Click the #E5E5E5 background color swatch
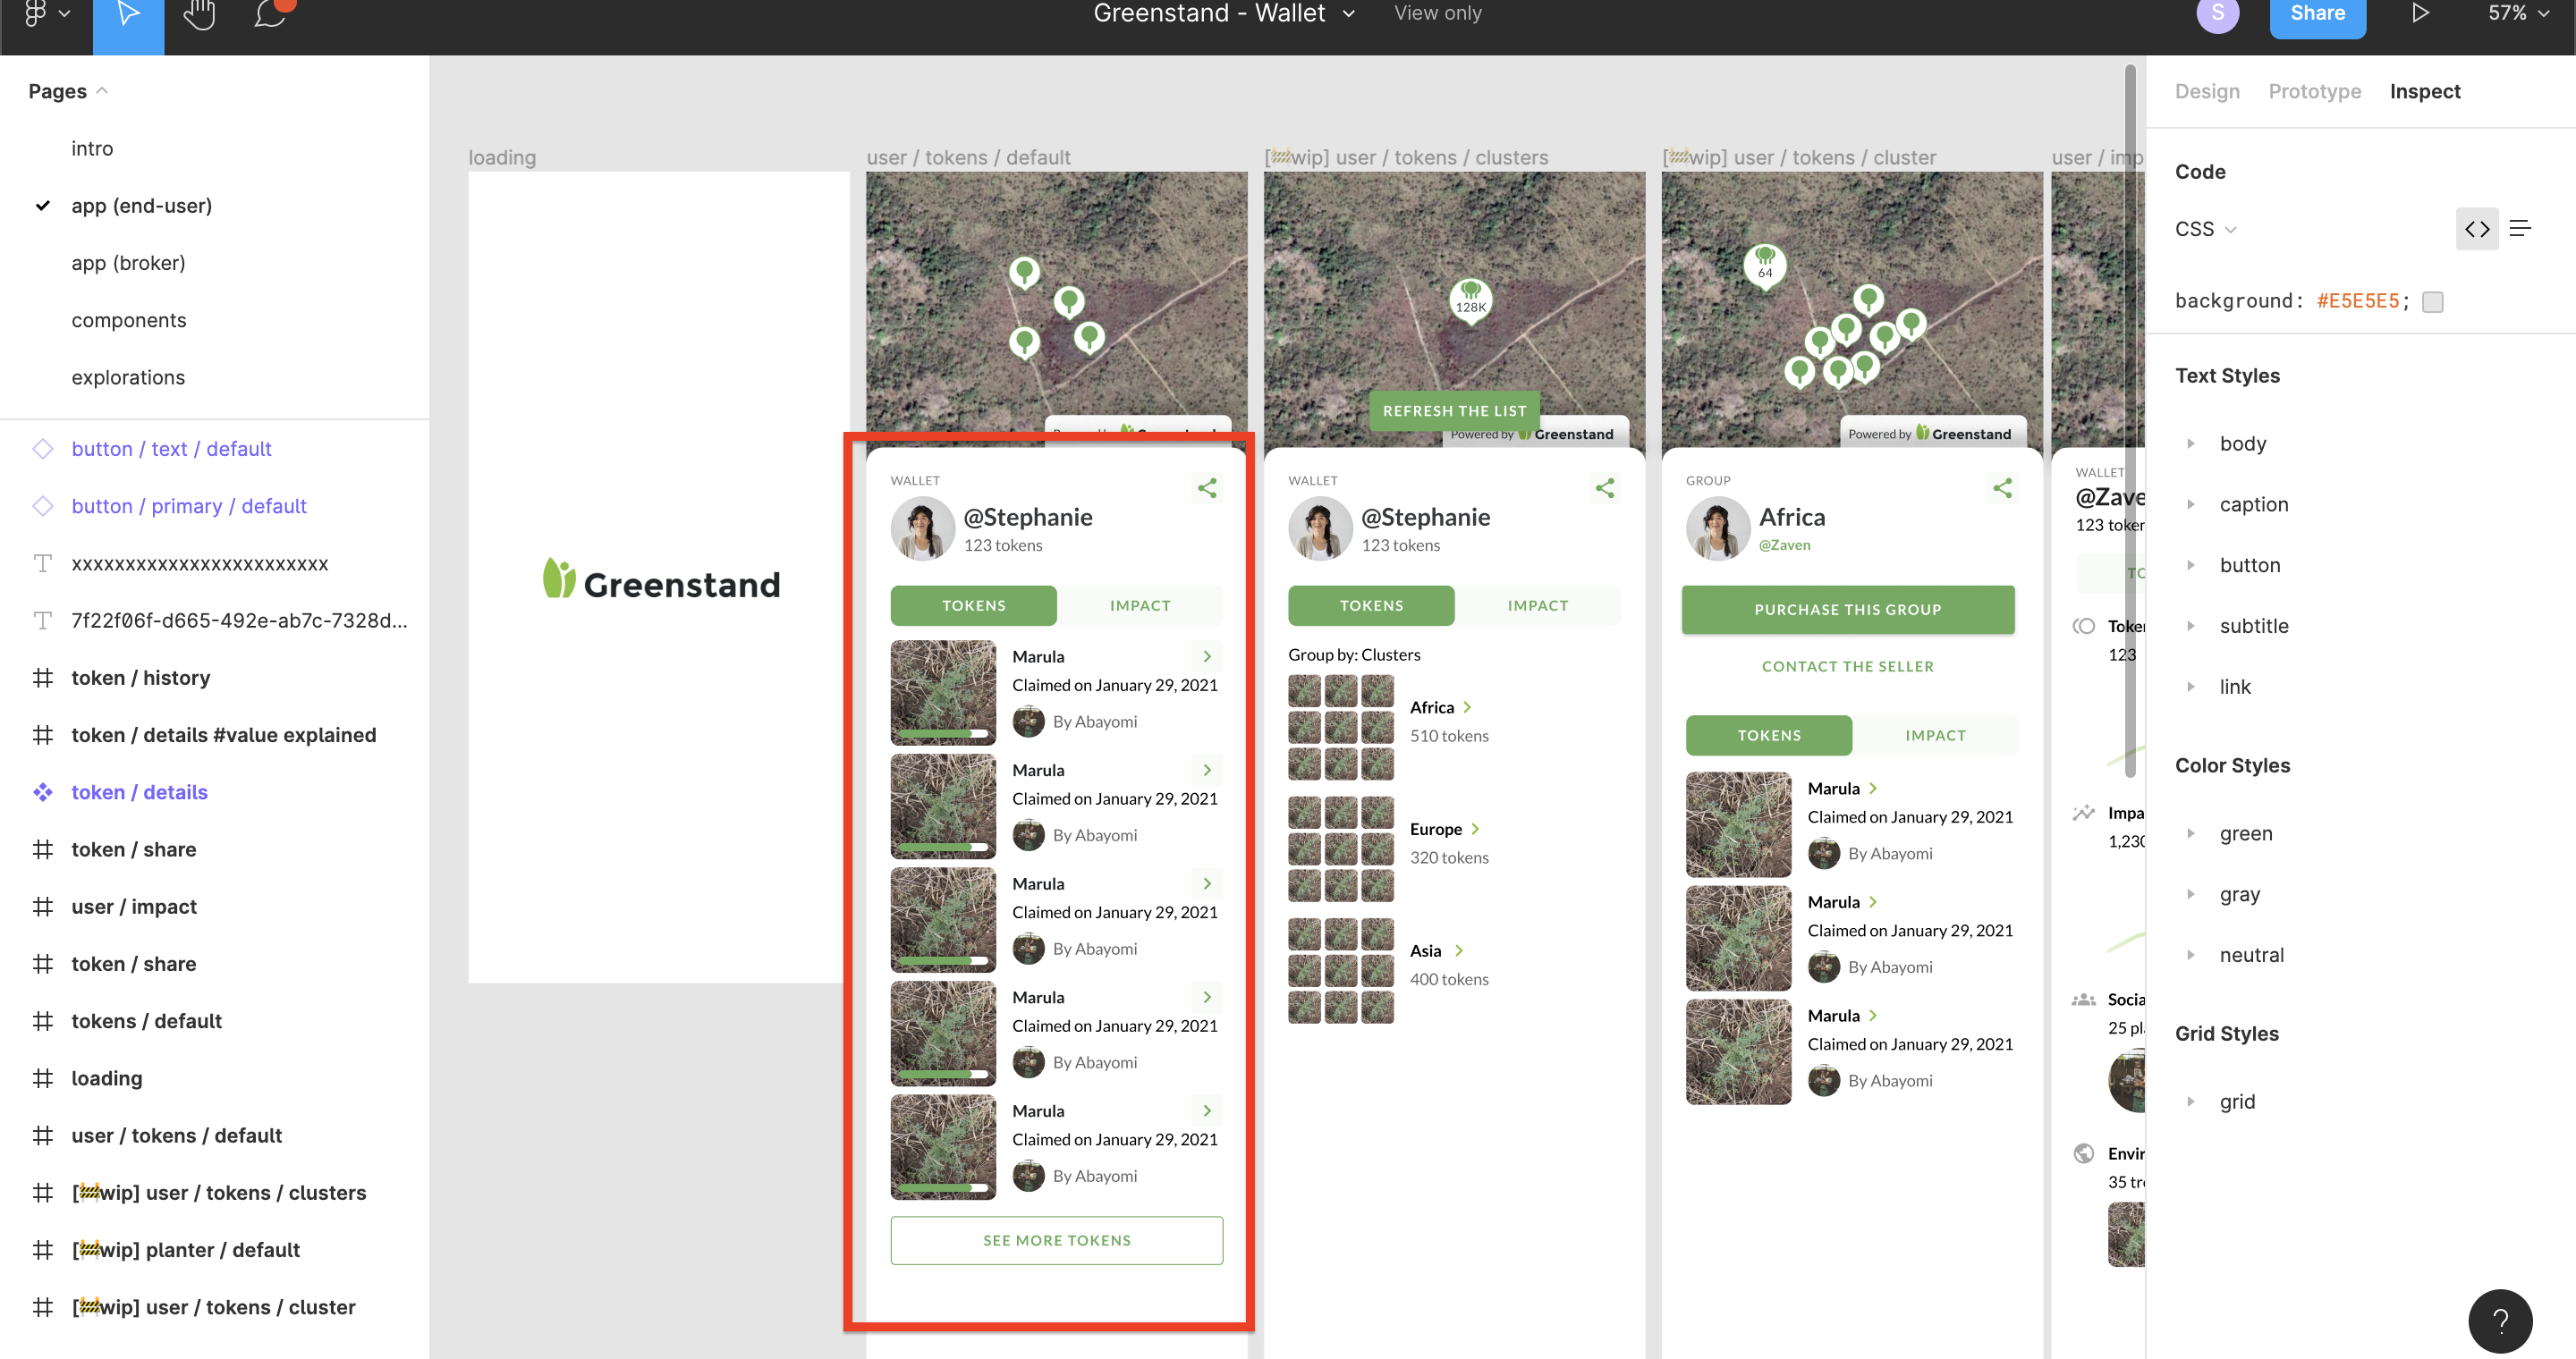The width and height of the screenshot is (2576, 1359). [x=2432, y=302]
